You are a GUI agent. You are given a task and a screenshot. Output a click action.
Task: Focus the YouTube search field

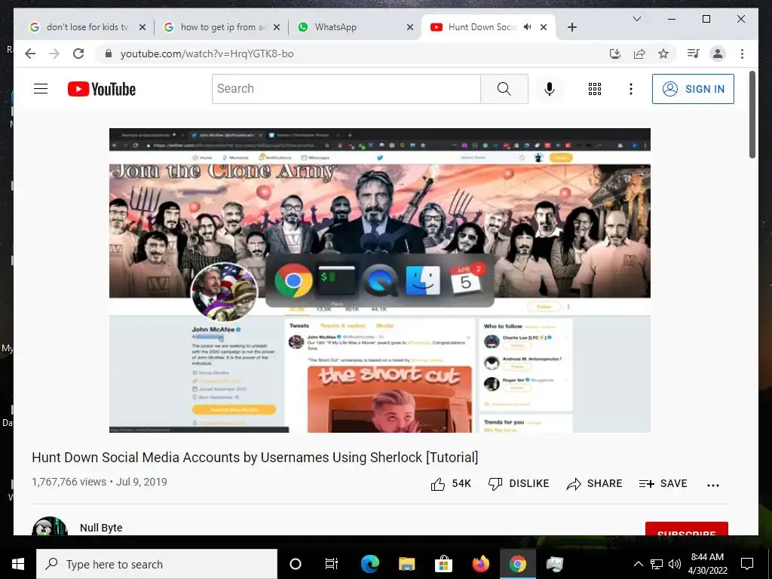coord(346,89)
